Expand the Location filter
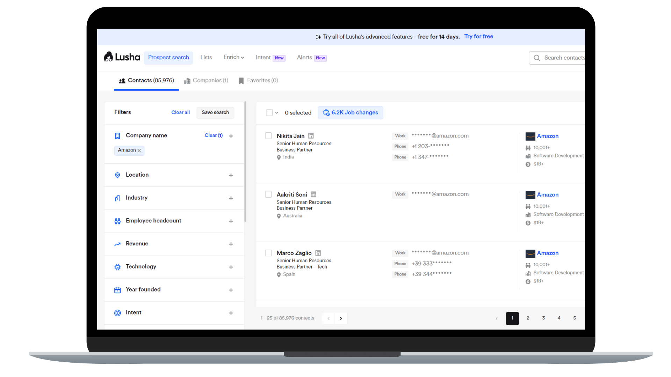This screenshot has width=671, height=377. [231, 175]
